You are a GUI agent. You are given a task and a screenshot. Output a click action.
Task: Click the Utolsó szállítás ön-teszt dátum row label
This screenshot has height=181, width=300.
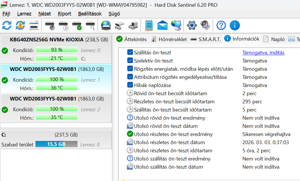168,167
